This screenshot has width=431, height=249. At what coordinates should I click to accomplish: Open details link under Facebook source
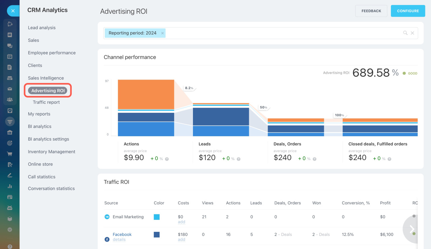pyautogui.click(x=119, y=239)
